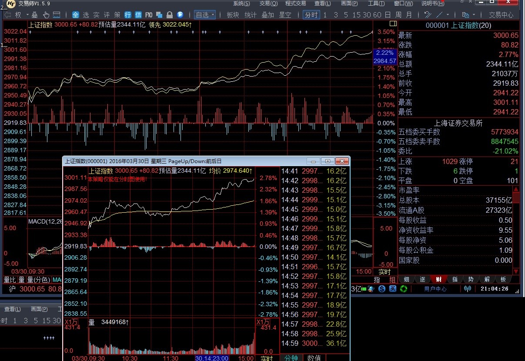Click the lock icon in the toolbar
This screenshot has width=525, height=361.
(x=169, y=15)
